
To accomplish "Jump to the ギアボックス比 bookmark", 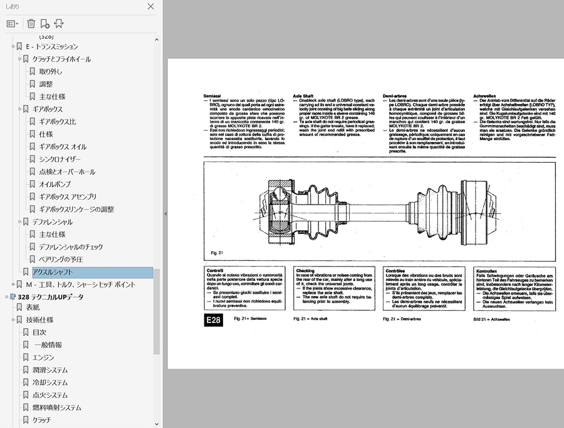I will [58, 122].
